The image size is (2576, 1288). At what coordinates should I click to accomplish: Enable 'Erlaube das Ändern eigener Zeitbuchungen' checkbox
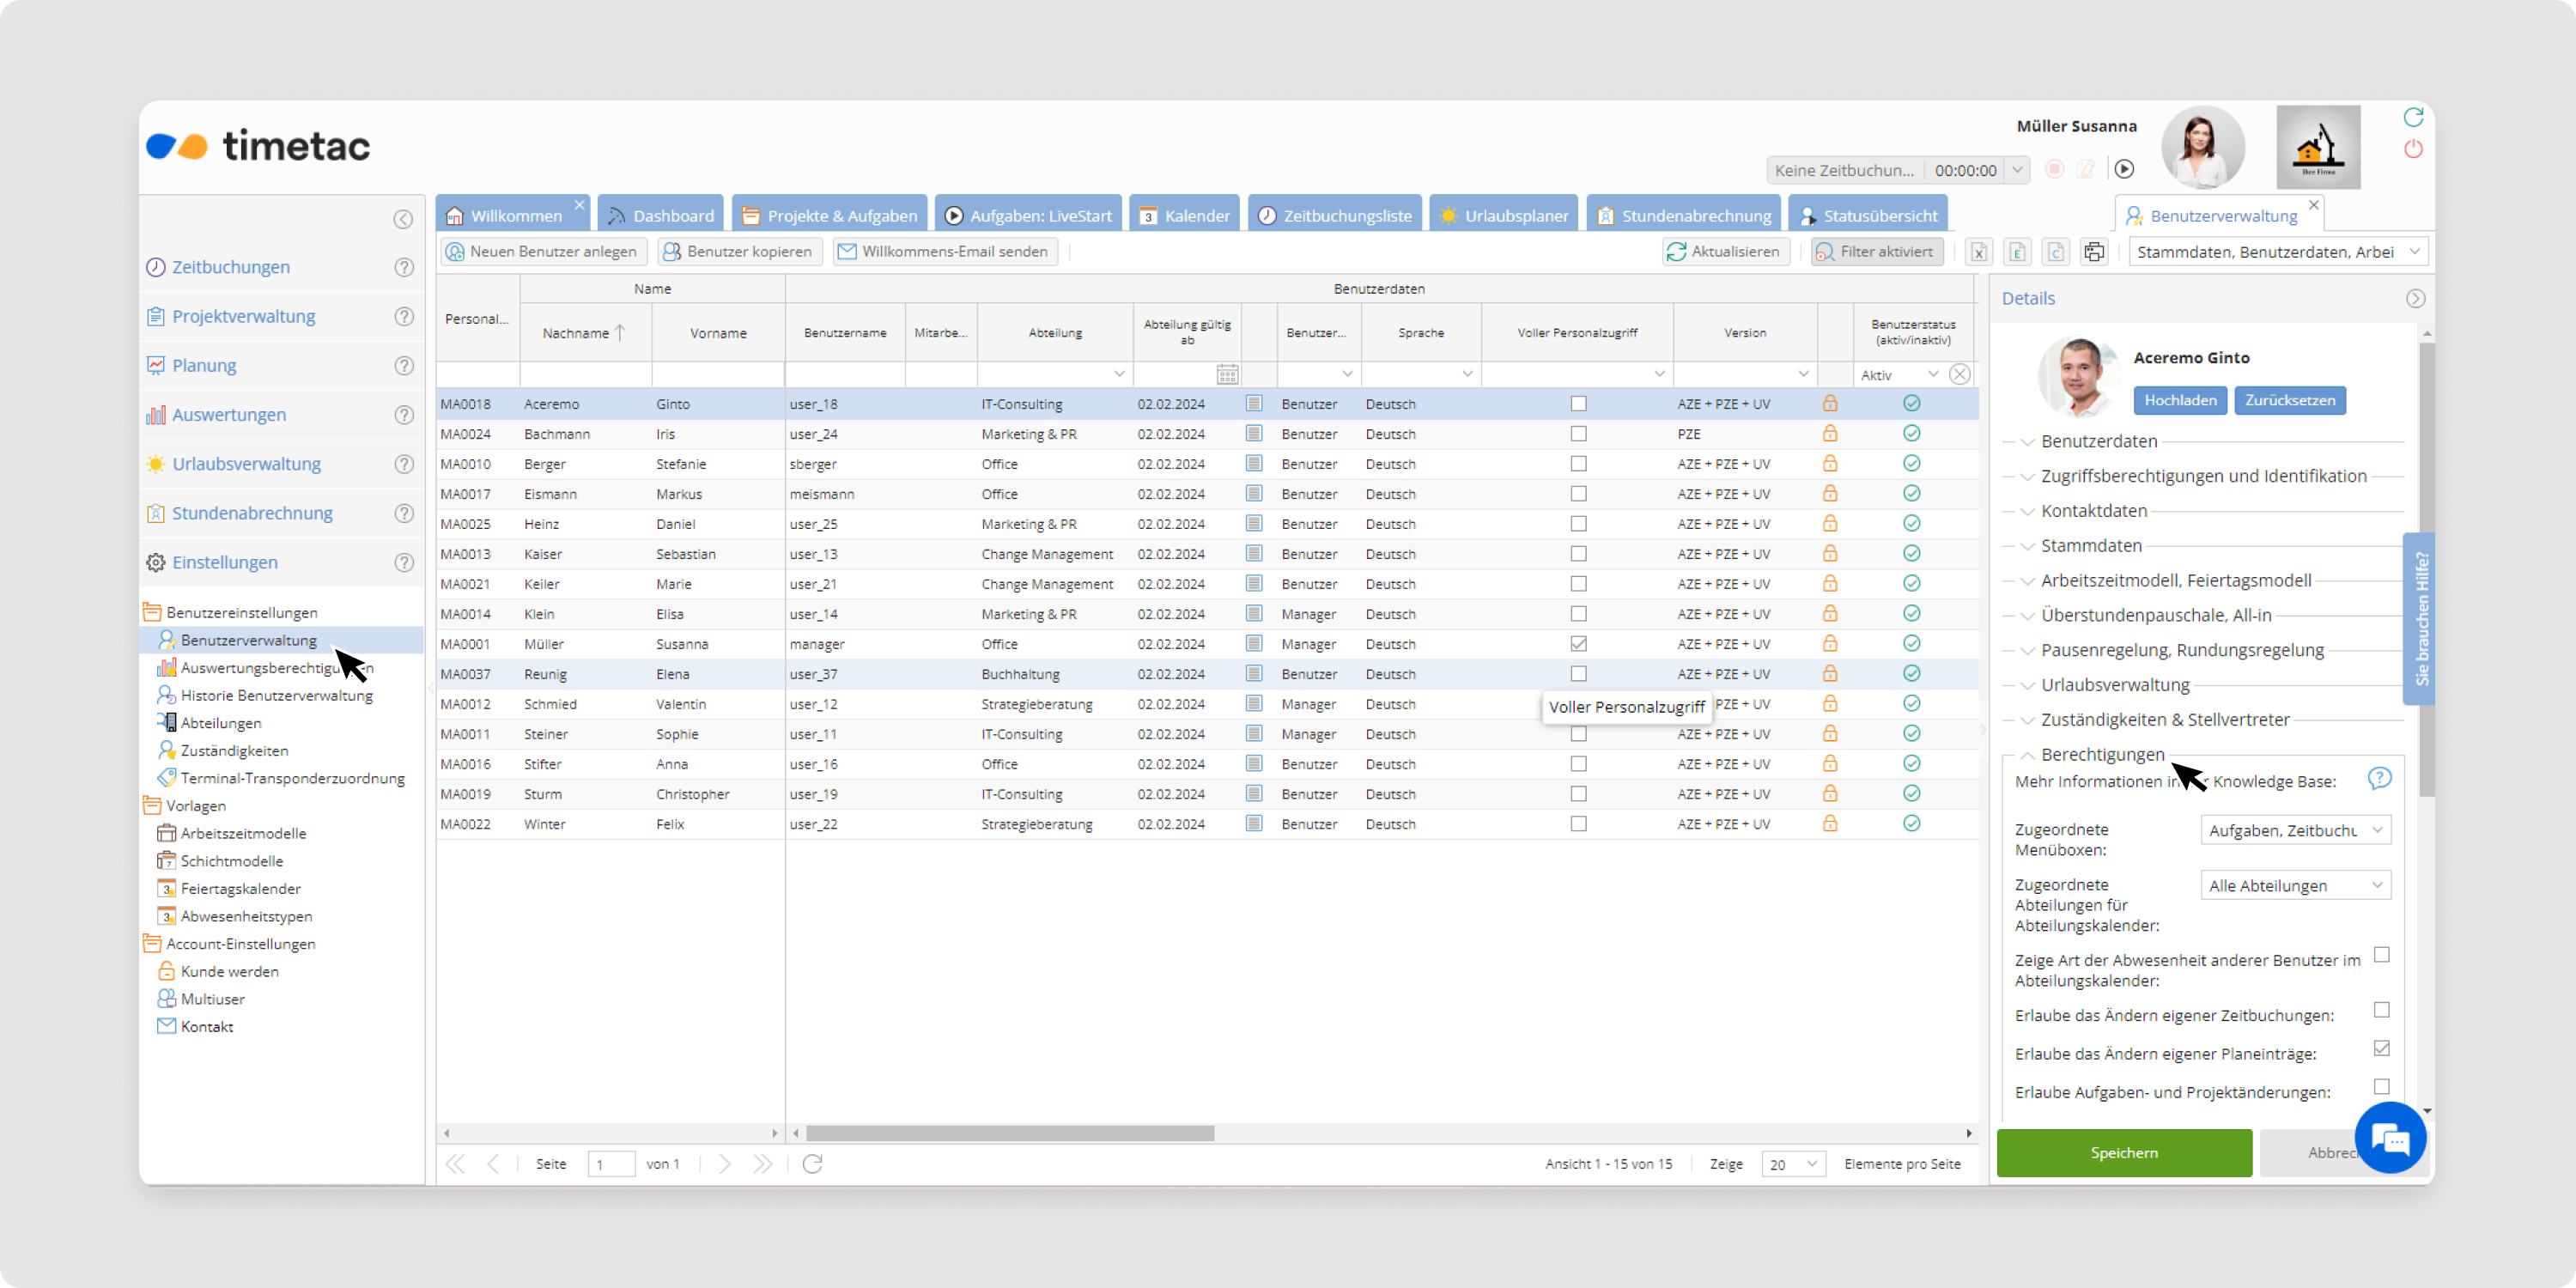2381,1011
